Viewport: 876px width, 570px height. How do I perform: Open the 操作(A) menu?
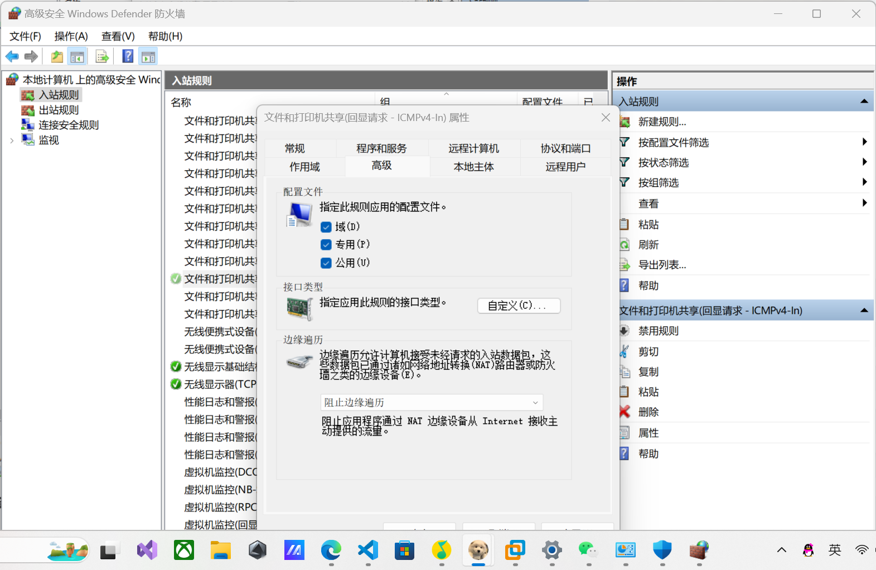(x=71, y=36)
